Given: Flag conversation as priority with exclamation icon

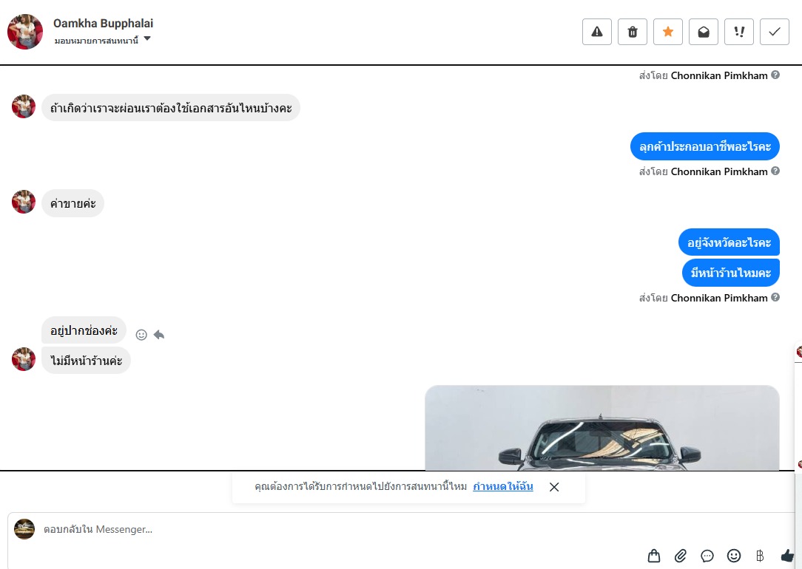Looking at the screenshot, I should [x=739, y=32].
